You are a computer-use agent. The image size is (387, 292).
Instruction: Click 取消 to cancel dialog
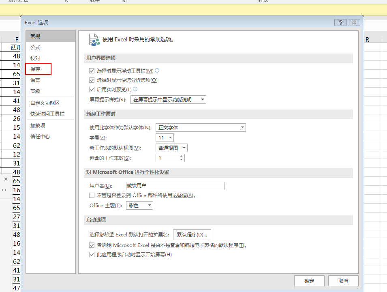(x=343, y=281)
